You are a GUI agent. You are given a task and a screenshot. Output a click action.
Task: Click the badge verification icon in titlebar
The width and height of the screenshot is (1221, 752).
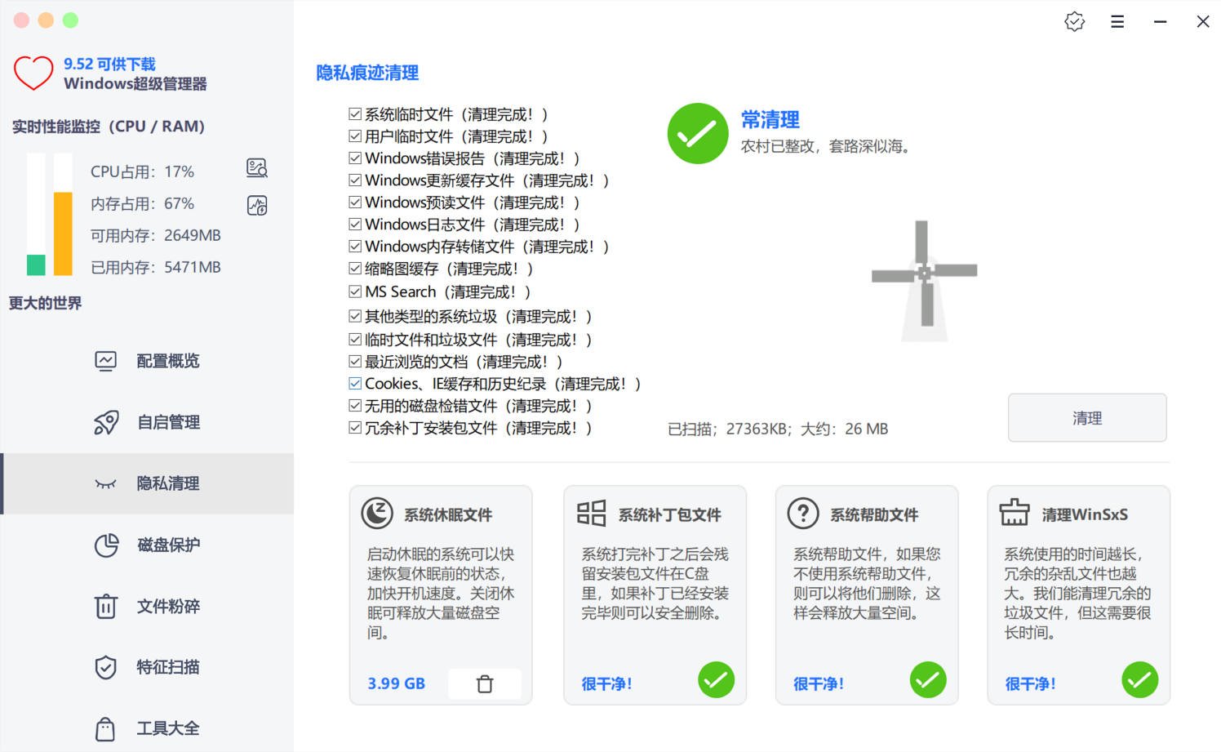pyautogui.click(x=1074, y=21)
